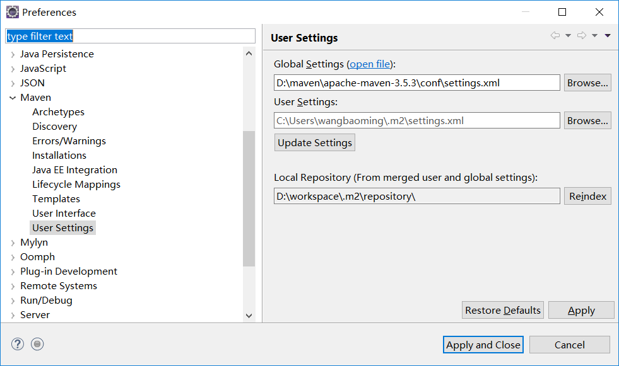Expand the Mylyn preferences node

point(13,243)
